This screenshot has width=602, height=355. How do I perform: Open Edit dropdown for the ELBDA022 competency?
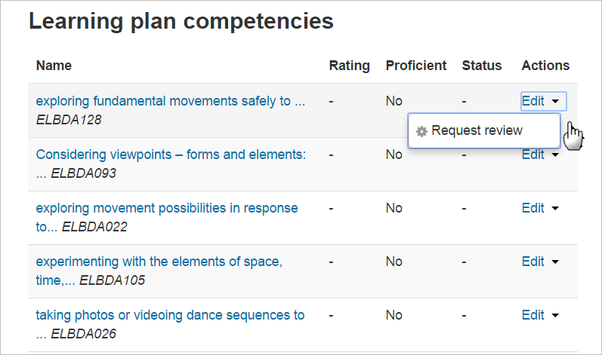coord(541,208)
